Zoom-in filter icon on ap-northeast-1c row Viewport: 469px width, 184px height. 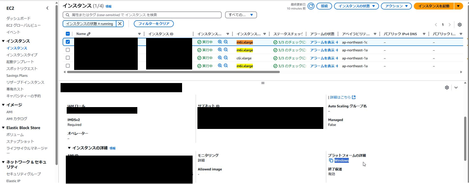[220, 42]
